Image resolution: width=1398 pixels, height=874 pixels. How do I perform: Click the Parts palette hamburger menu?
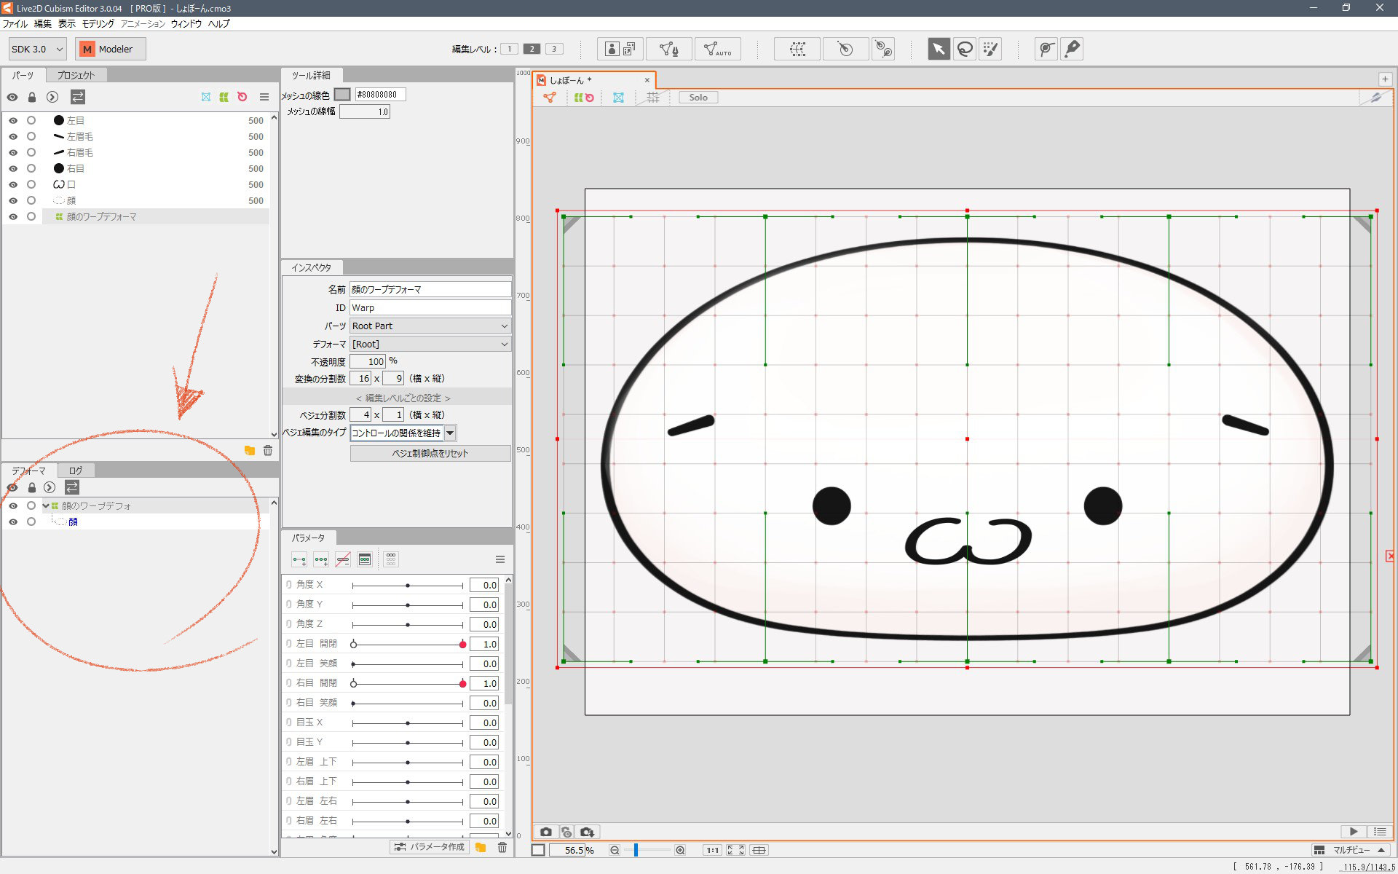[264, 97]
